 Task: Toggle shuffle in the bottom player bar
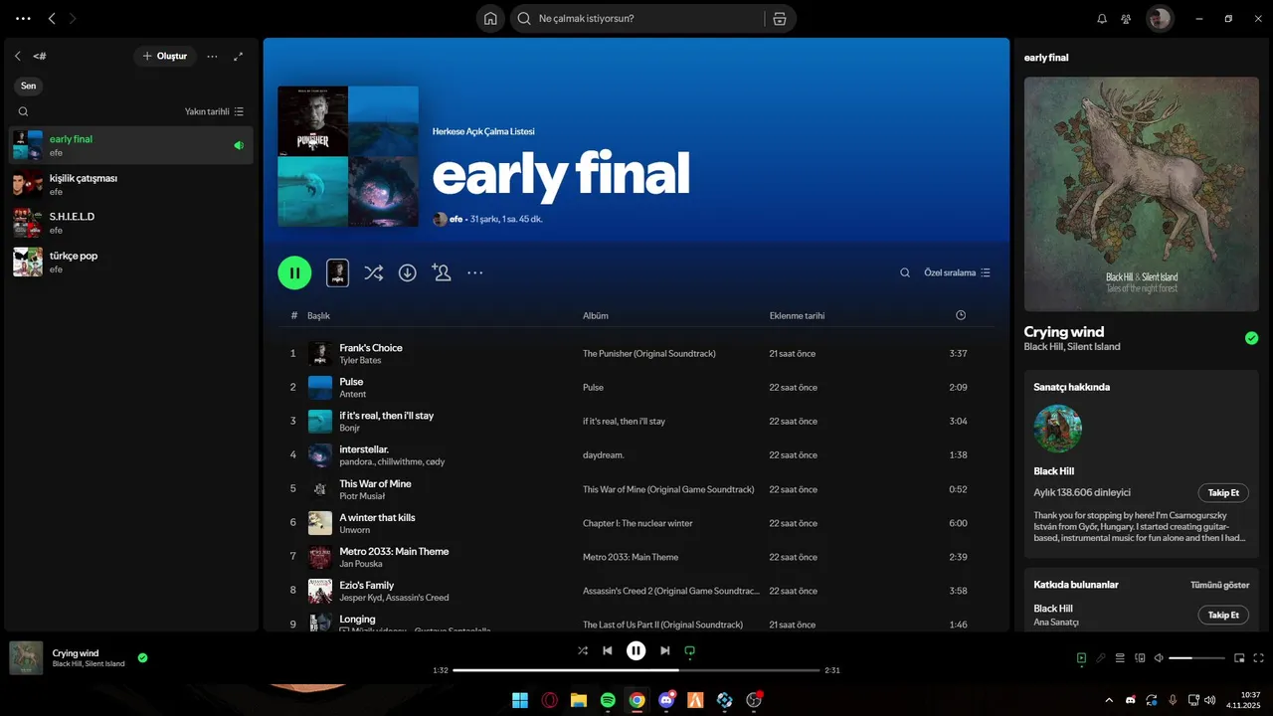(x=583, y=650)
